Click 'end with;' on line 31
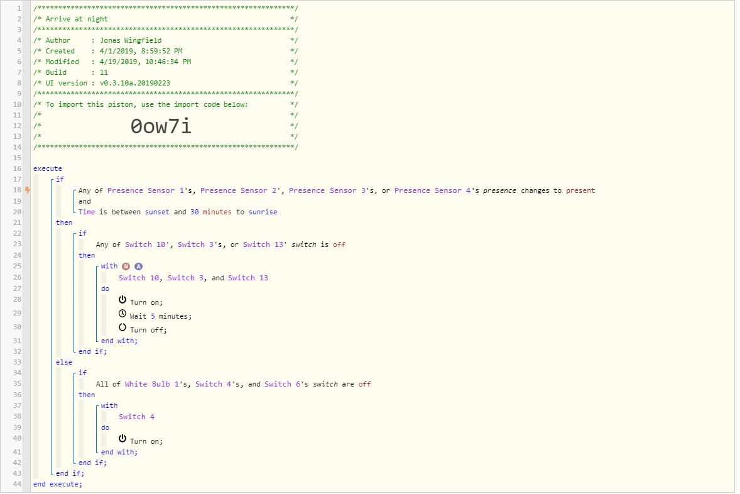The image size is (740, 494). pyautogui.click(x=119, y=341)
